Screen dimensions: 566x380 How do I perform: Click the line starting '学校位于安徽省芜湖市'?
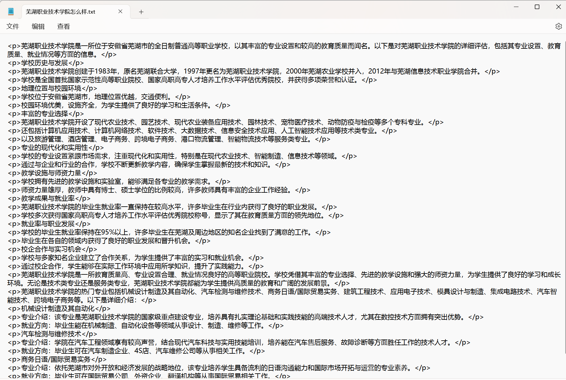pyautogui.click(x=99, y=97)
